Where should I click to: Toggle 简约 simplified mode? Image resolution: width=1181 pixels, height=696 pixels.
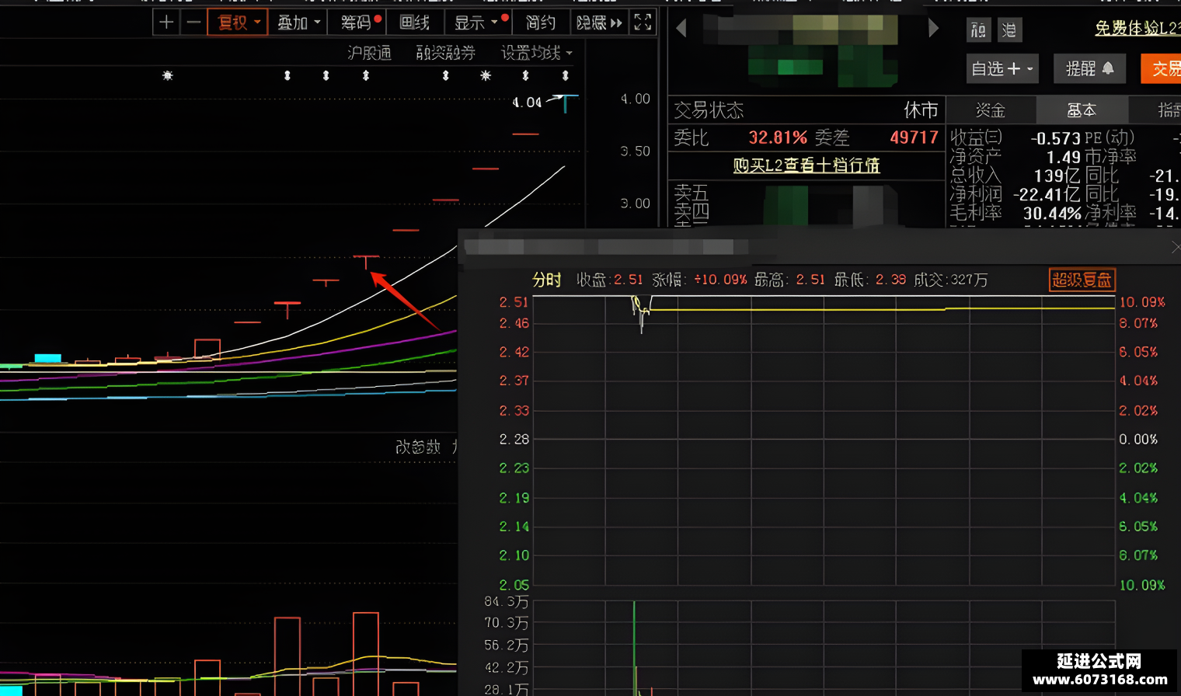click(x=541, y=23)
